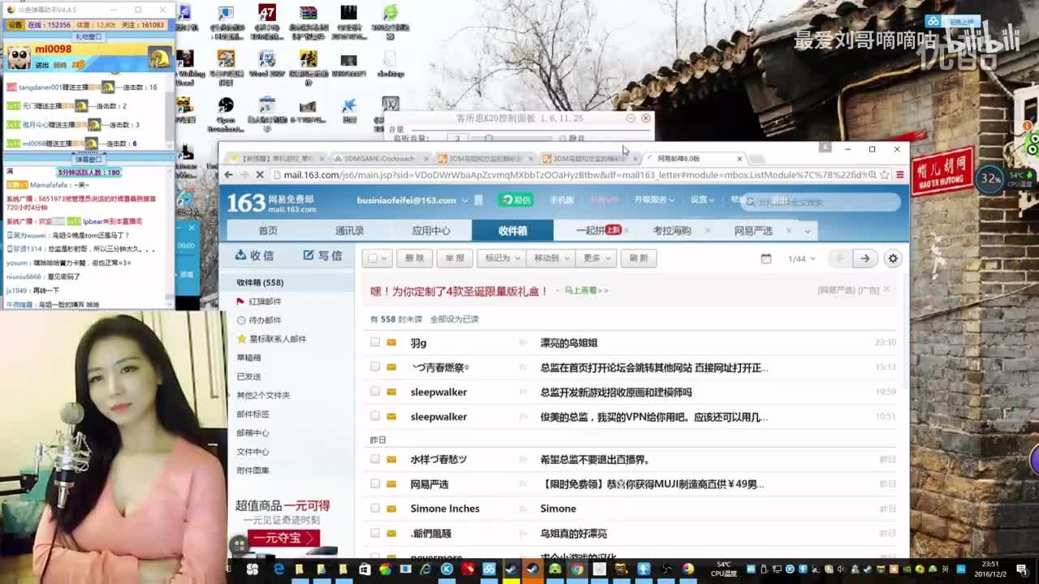Screen dimensions: 1039x584
Task: Bookmark the page with star icon
Action: click(x=883, y=175)
